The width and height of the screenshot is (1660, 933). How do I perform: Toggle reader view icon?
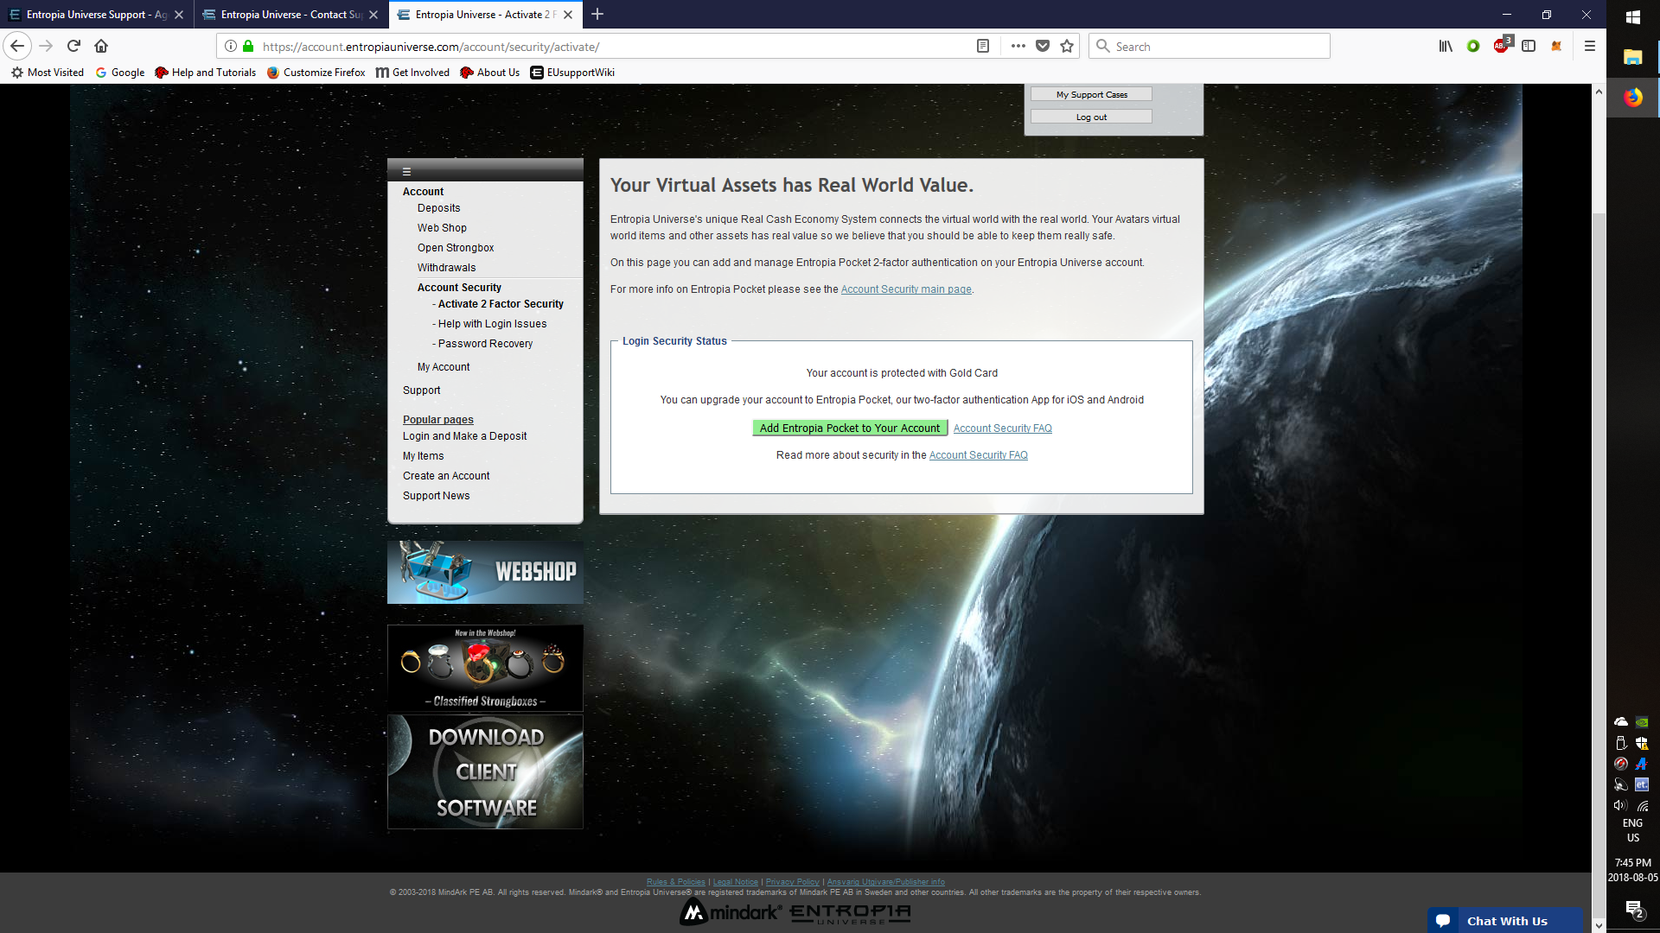click(983, 46)
